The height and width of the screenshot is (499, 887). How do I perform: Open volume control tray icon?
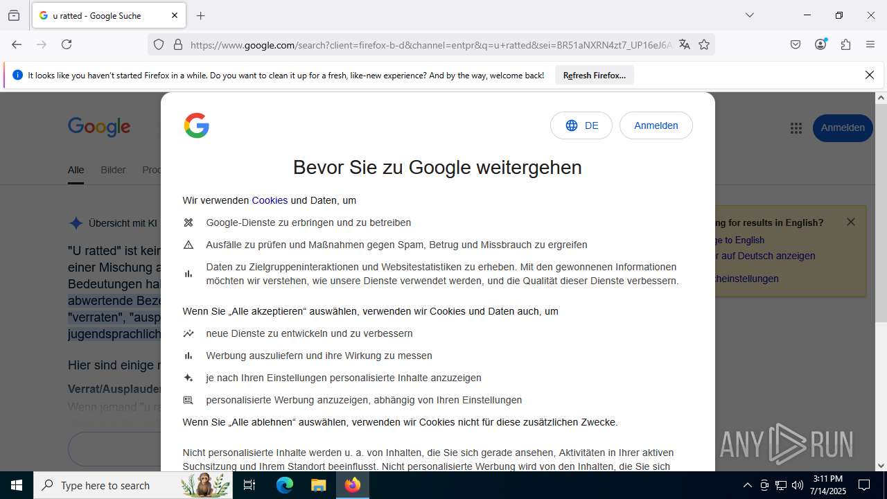[798, 485]
